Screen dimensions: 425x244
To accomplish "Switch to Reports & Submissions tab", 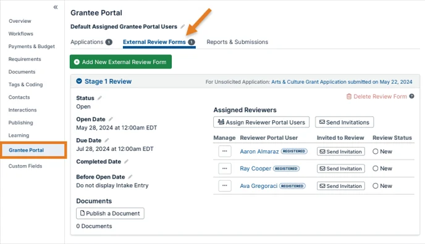I will [237, 42].
